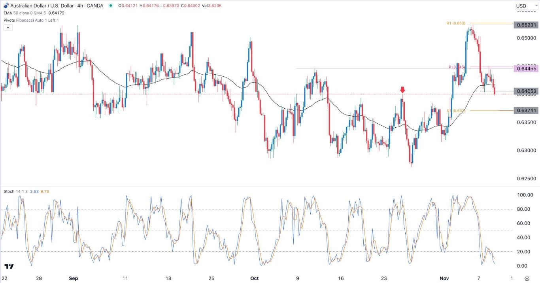Open the TradingView logo link
Image resolution: width=540 pixels, height=283 pixels.
coord(9,266)
